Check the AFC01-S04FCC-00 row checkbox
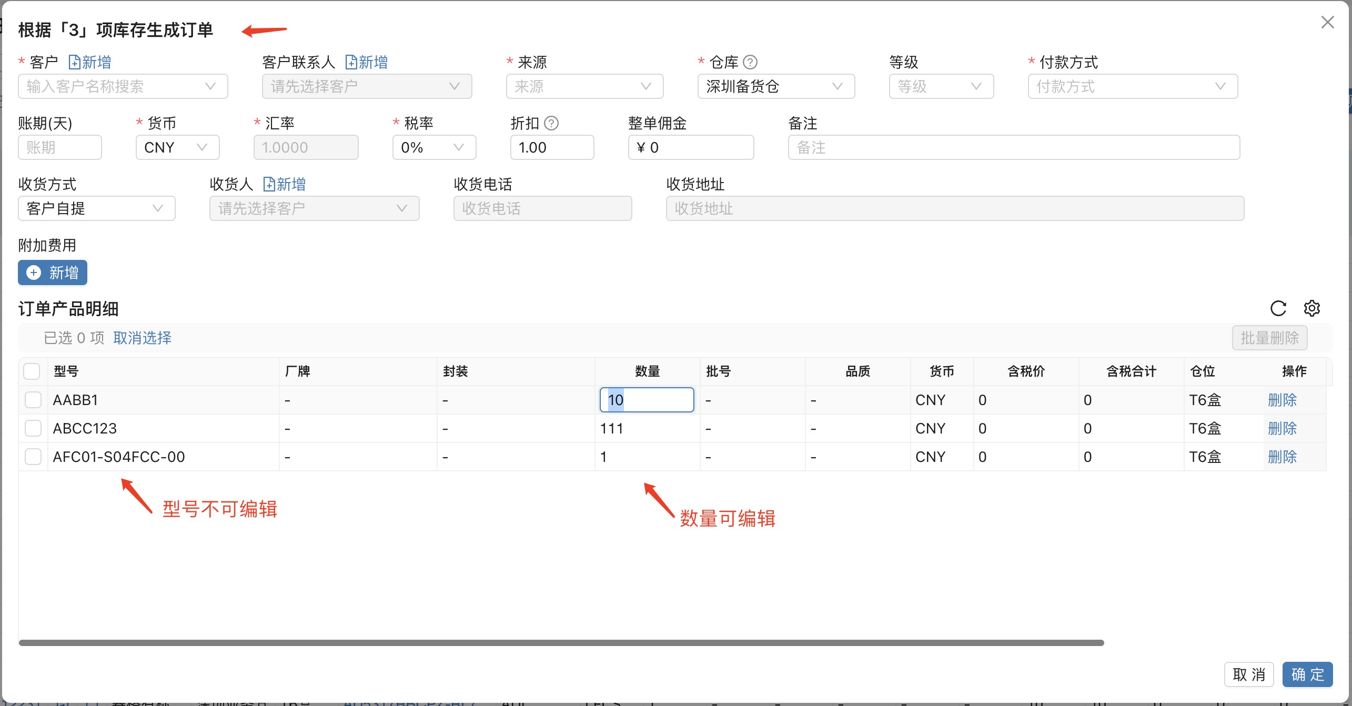Viewport: 1352px width, 706px height. pyautogui.click(x=33, y=456)
